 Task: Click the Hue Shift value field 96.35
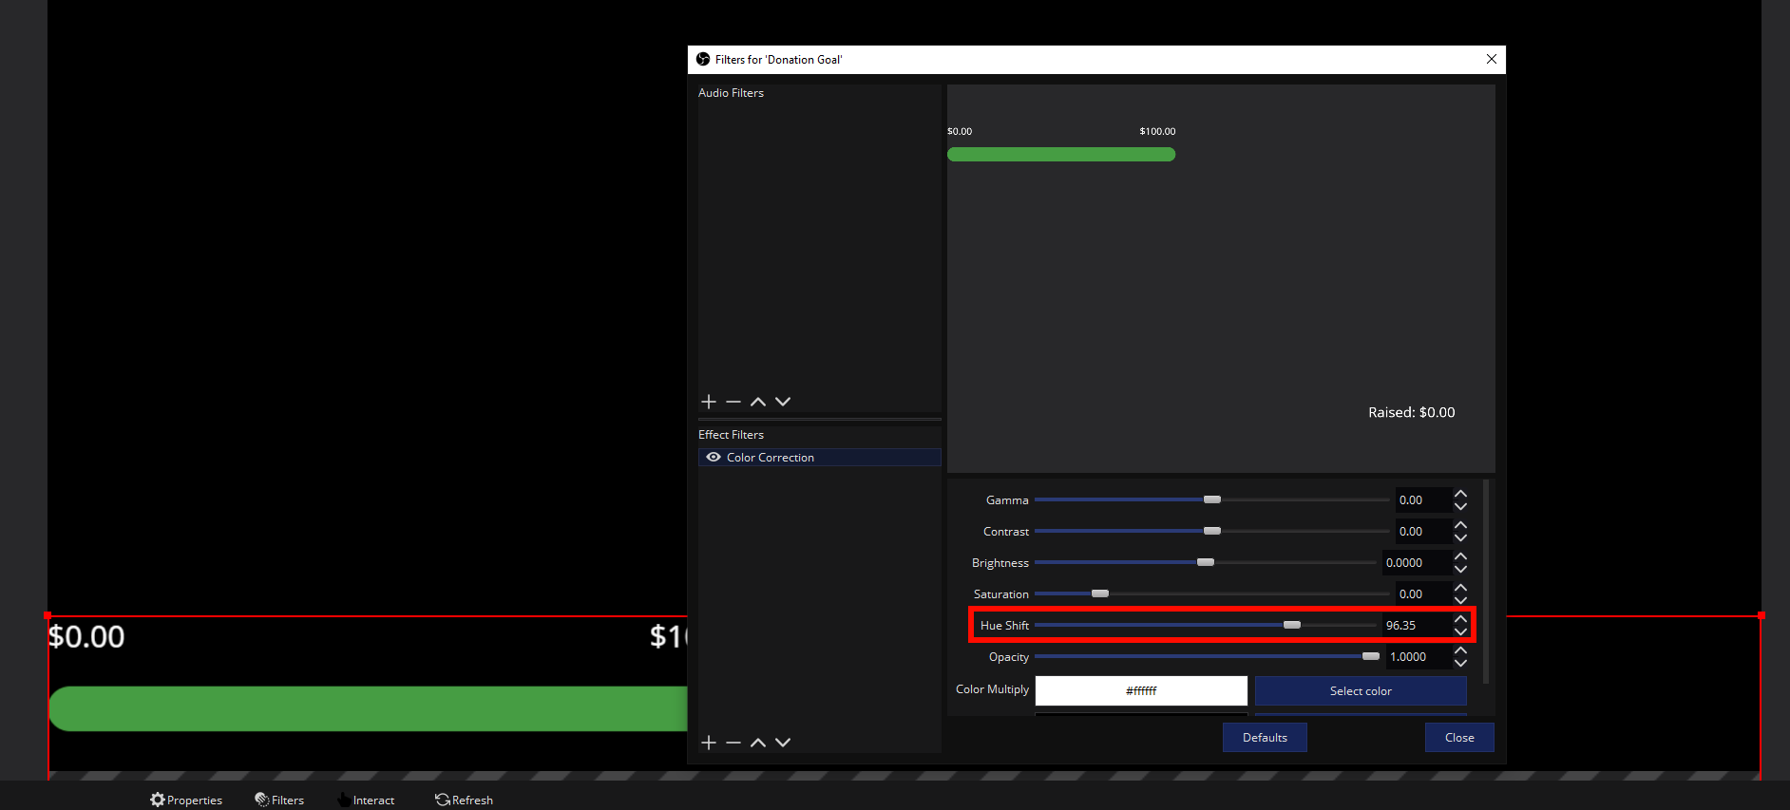[x=1417, y=625]
